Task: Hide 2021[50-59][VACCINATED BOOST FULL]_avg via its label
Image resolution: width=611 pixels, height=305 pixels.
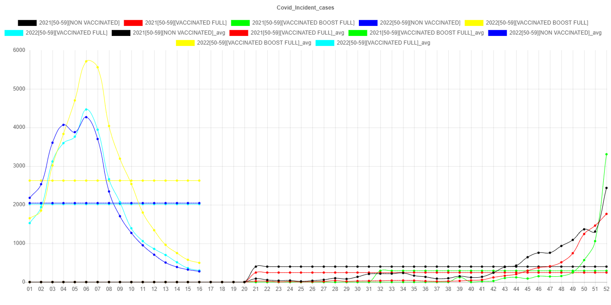Action: point(426,33)
